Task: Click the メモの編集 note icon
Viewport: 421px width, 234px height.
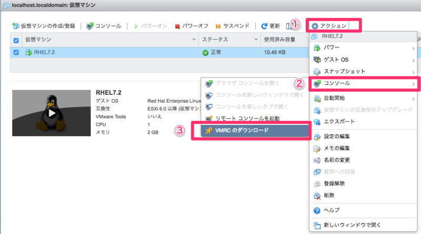Action: pyautogui.click(x=317, y=149)
